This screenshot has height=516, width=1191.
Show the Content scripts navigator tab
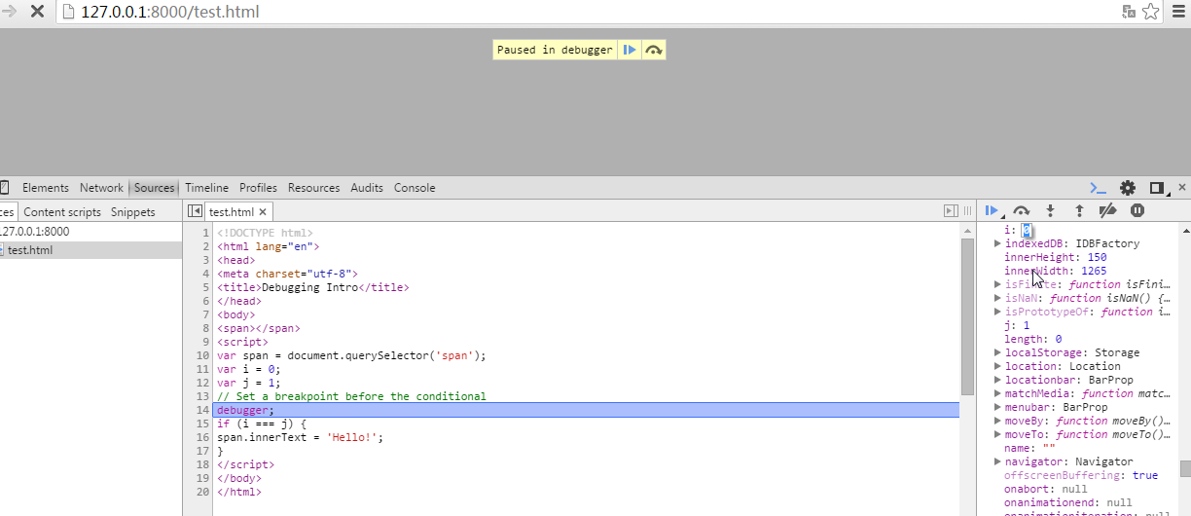click(x=61, y=212)
